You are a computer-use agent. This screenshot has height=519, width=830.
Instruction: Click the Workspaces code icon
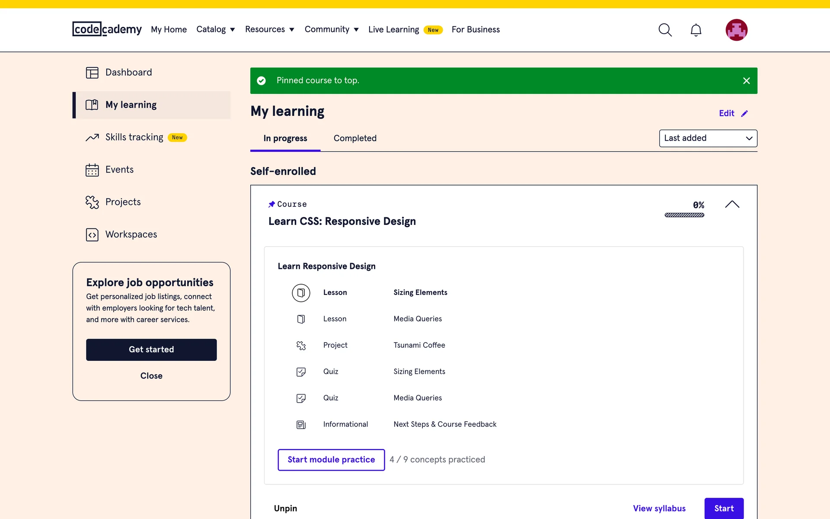point(92,234)
